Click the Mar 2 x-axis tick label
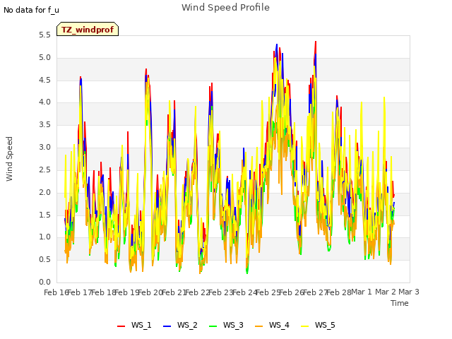This screenshot has height=339, width=452. click(x=386, y=292)
